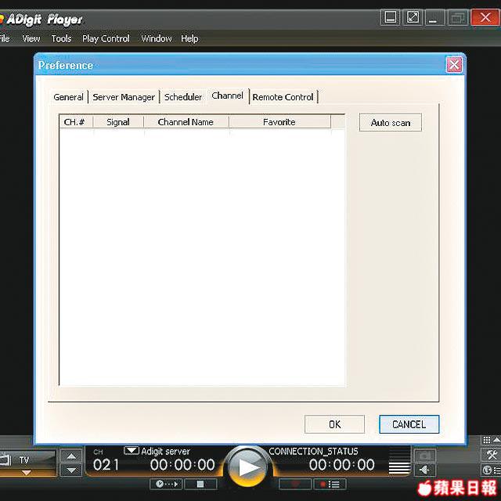The width and height of the screenshot is (501, 501).
Task: Click the globe list icon
Action: pyautogui.click(x=492, y=470)
